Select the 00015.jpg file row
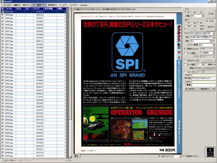Image resolution: width=217 pixels, height=163 pixels. point(34,57)
